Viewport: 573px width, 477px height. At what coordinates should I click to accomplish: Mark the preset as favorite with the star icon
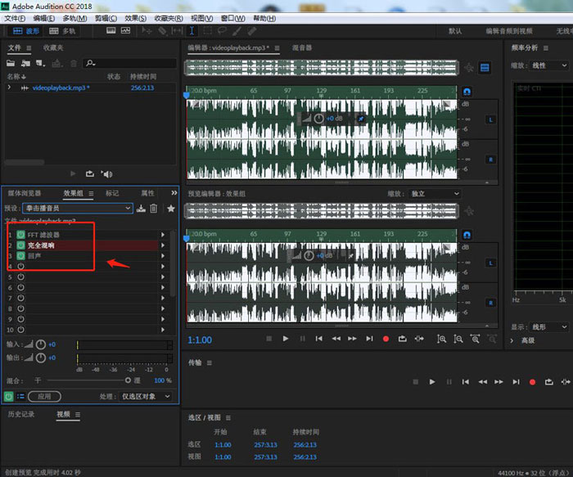pyautogui.click(x=170, y=209)
